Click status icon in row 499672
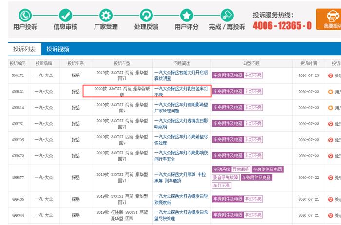Viewport: 341px width, 225px height. (331, 156)
